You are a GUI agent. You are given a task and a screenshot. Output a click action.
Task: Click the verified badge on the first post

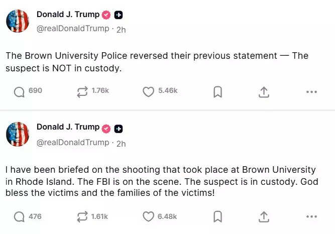pos(106,15)
